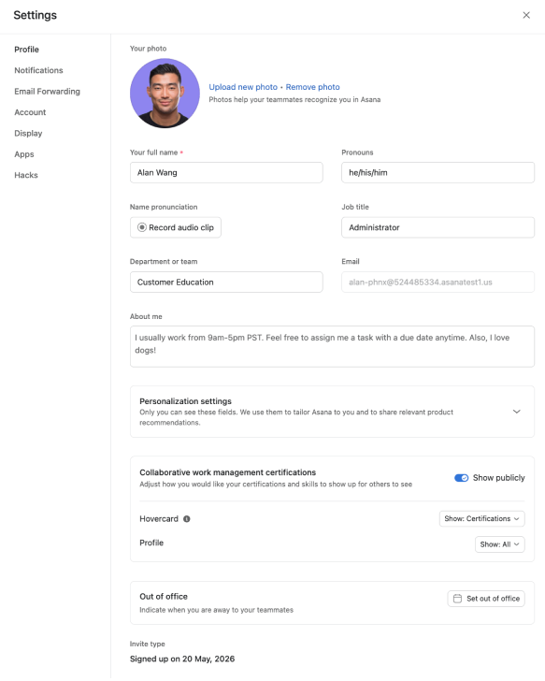Open the Show: All profile dropdown
545x681 pixels.
499,544
